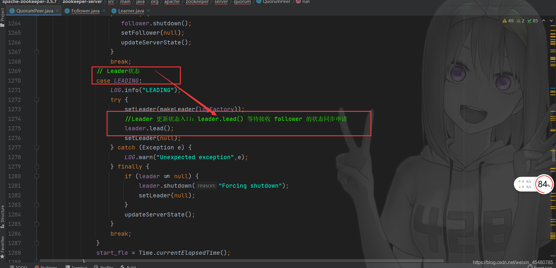Click the server breadcrumb
The image size is (556, 268).
tap(221, 2)
